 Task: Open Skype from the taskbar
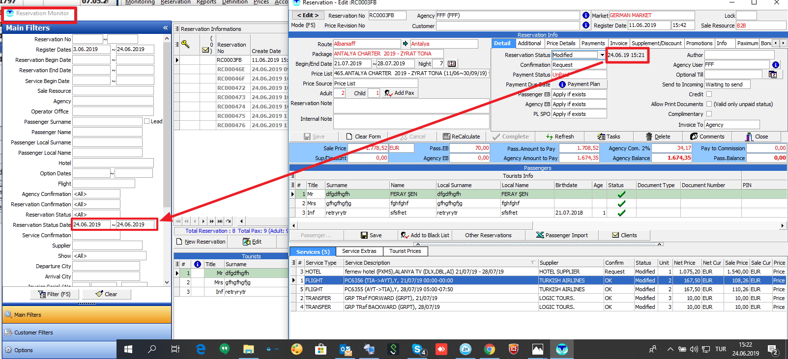(418, 350)
